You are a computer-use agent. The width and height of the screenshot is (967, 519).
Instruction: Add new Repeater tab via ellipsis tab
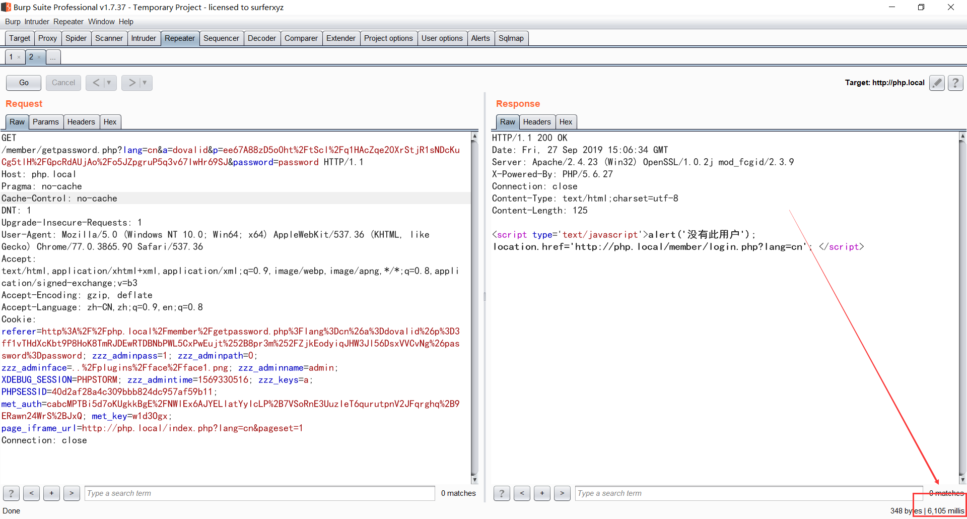point(53,57)
